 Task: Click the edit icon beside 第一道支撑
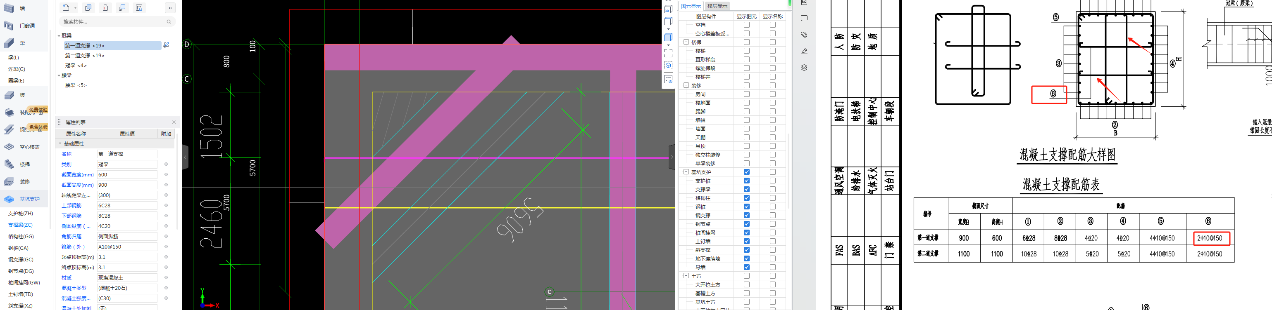click(x=167, y=45)
